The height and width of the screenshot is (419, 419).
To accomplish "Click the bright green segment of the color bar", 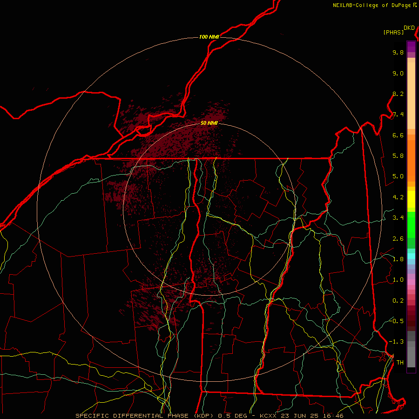I will click(x=411, y=225).
